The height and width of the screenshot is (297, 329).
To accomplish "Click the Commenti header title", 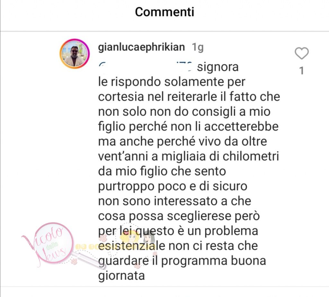I will pyautogui.click(x=164, y=12).
